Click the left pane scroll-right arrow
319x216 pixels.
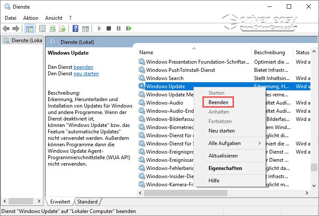tap(39, 201)
